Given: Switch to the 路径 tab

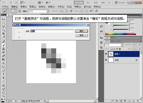Looking at the screenshot, I should [118, 41].
